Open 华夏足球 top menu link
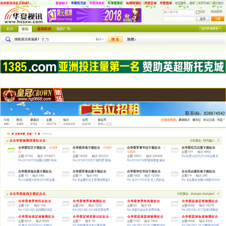The width and height of the screenshot is (226, 226). click(151, 3)
